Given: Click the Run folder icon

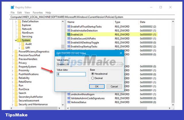Looking at the screenshot, I should [x=16, y=85].
